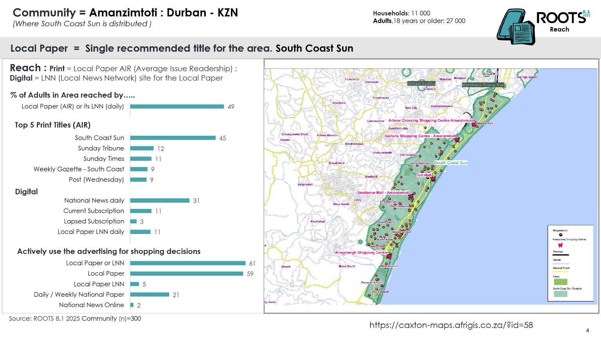Click the Toti Mall shopping cart marker
The height and width of the screenshot is (338, 601).
click(433, 179)
